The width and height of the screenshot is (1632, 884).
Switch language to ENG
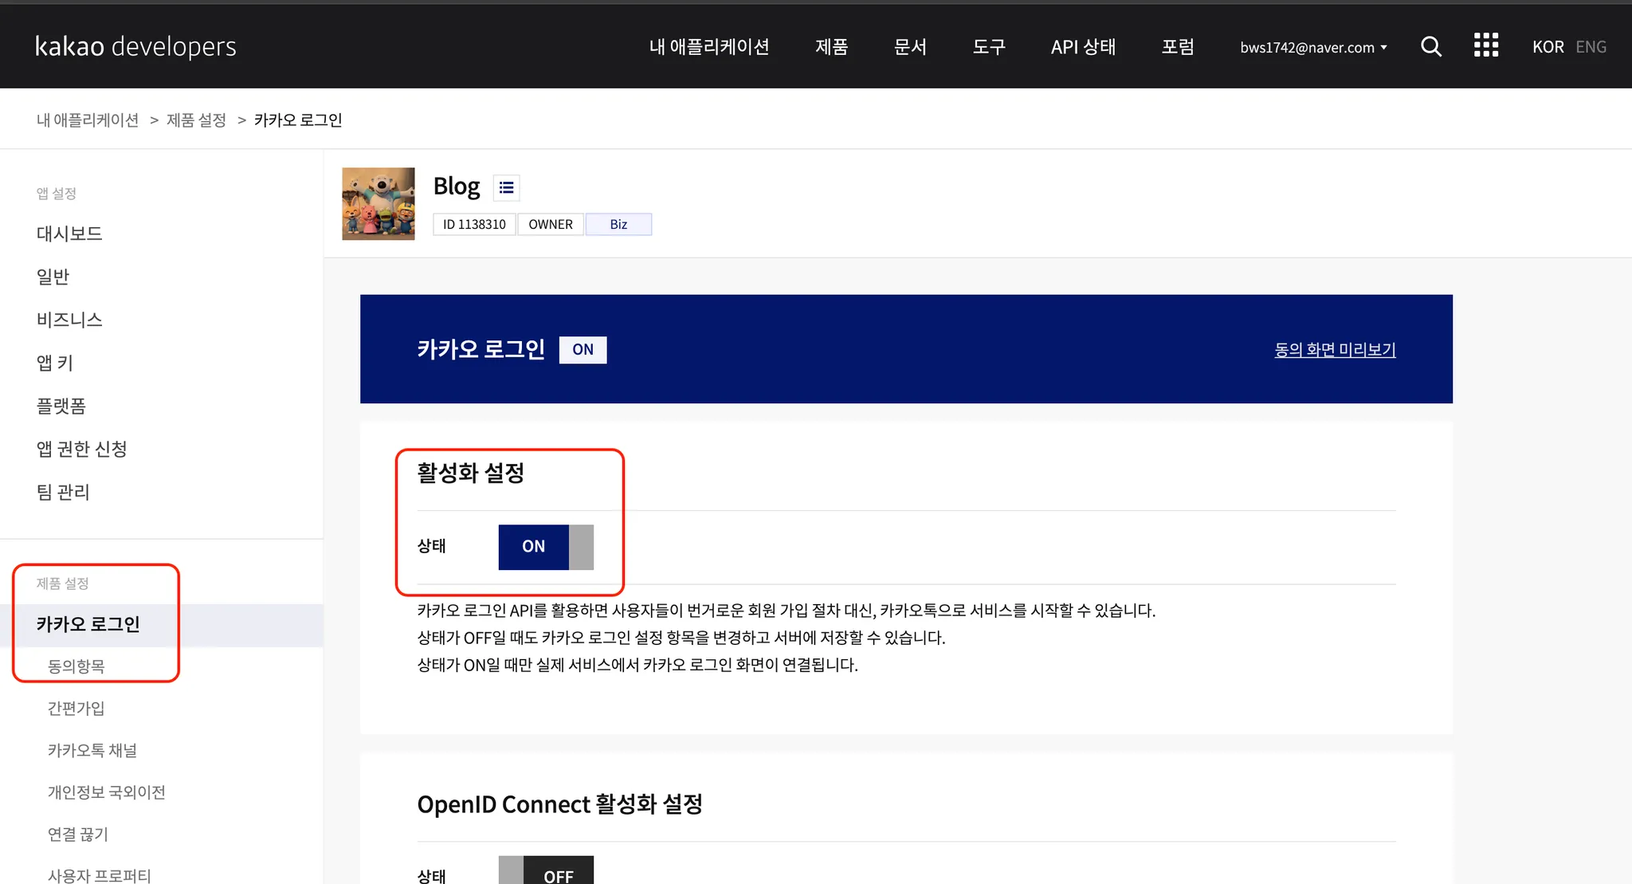click(x=1591, y=47)
